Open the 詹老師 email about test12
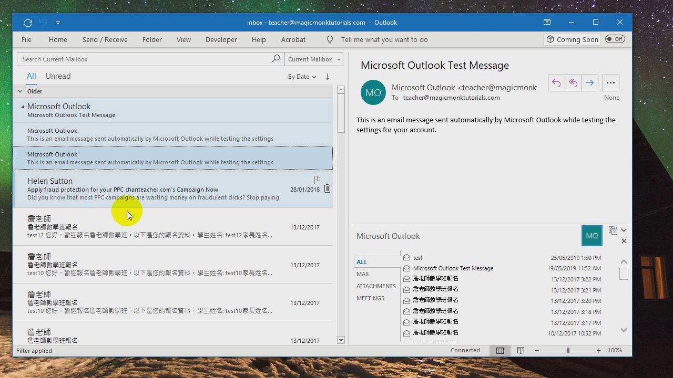Image resolution: width=673 pixels, height=378 pixels. coord(172,227)
